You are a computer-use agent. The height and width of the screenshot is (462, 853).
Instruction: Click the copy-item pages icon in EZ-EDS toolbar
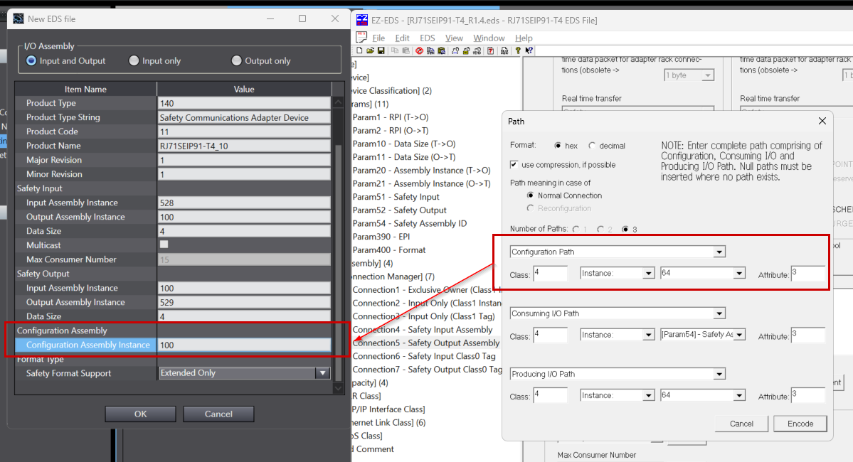tap(430, 50)
